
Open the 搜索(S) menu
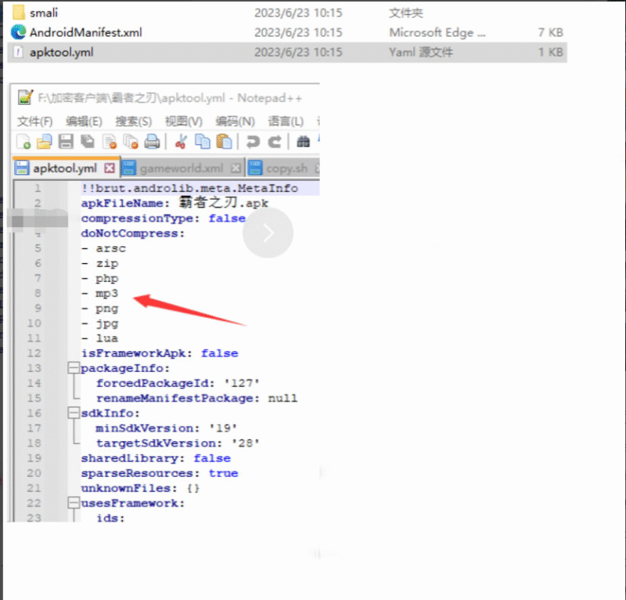[133, 121]
